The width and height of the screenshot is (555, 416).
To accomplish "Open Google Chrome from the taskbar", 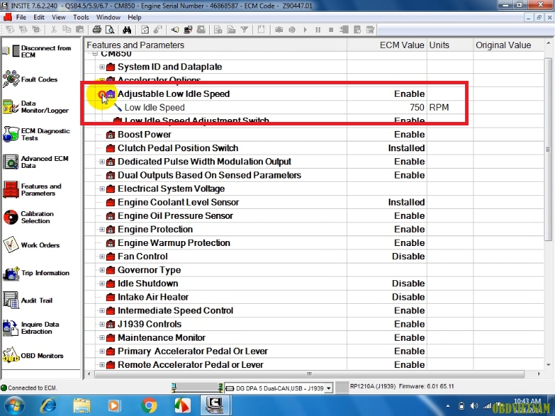I will [x=149, y=406].
